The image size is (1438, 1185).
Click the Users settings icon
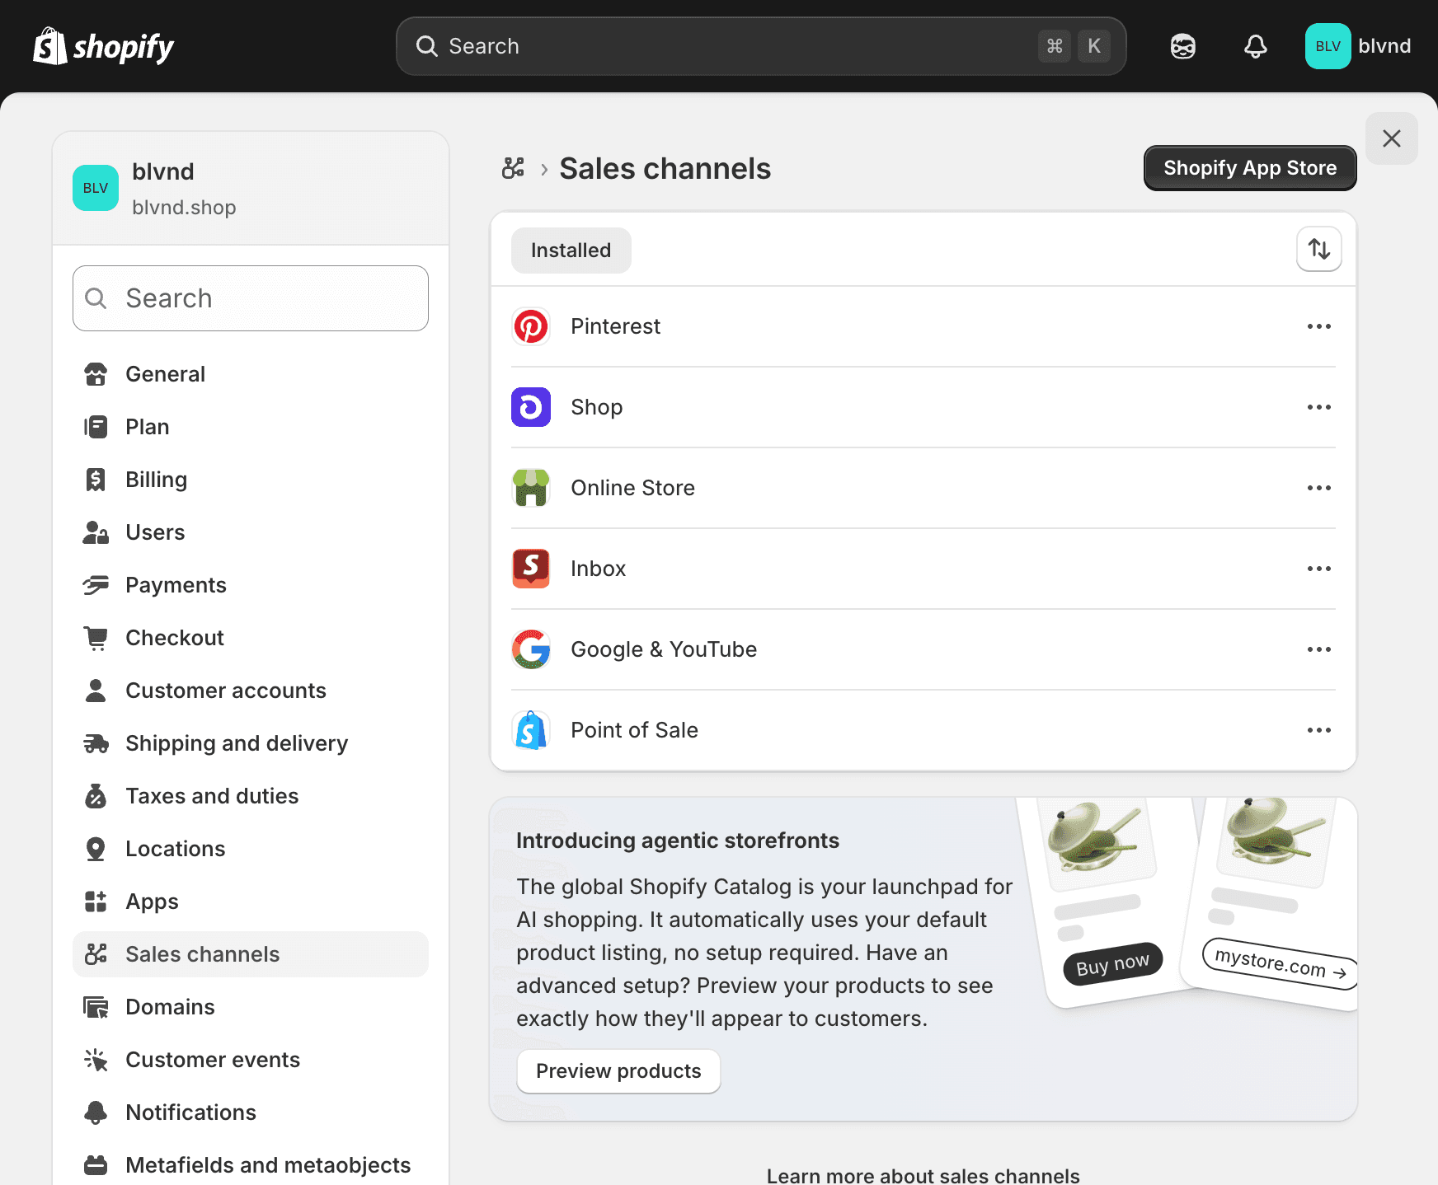coord(96,532)
